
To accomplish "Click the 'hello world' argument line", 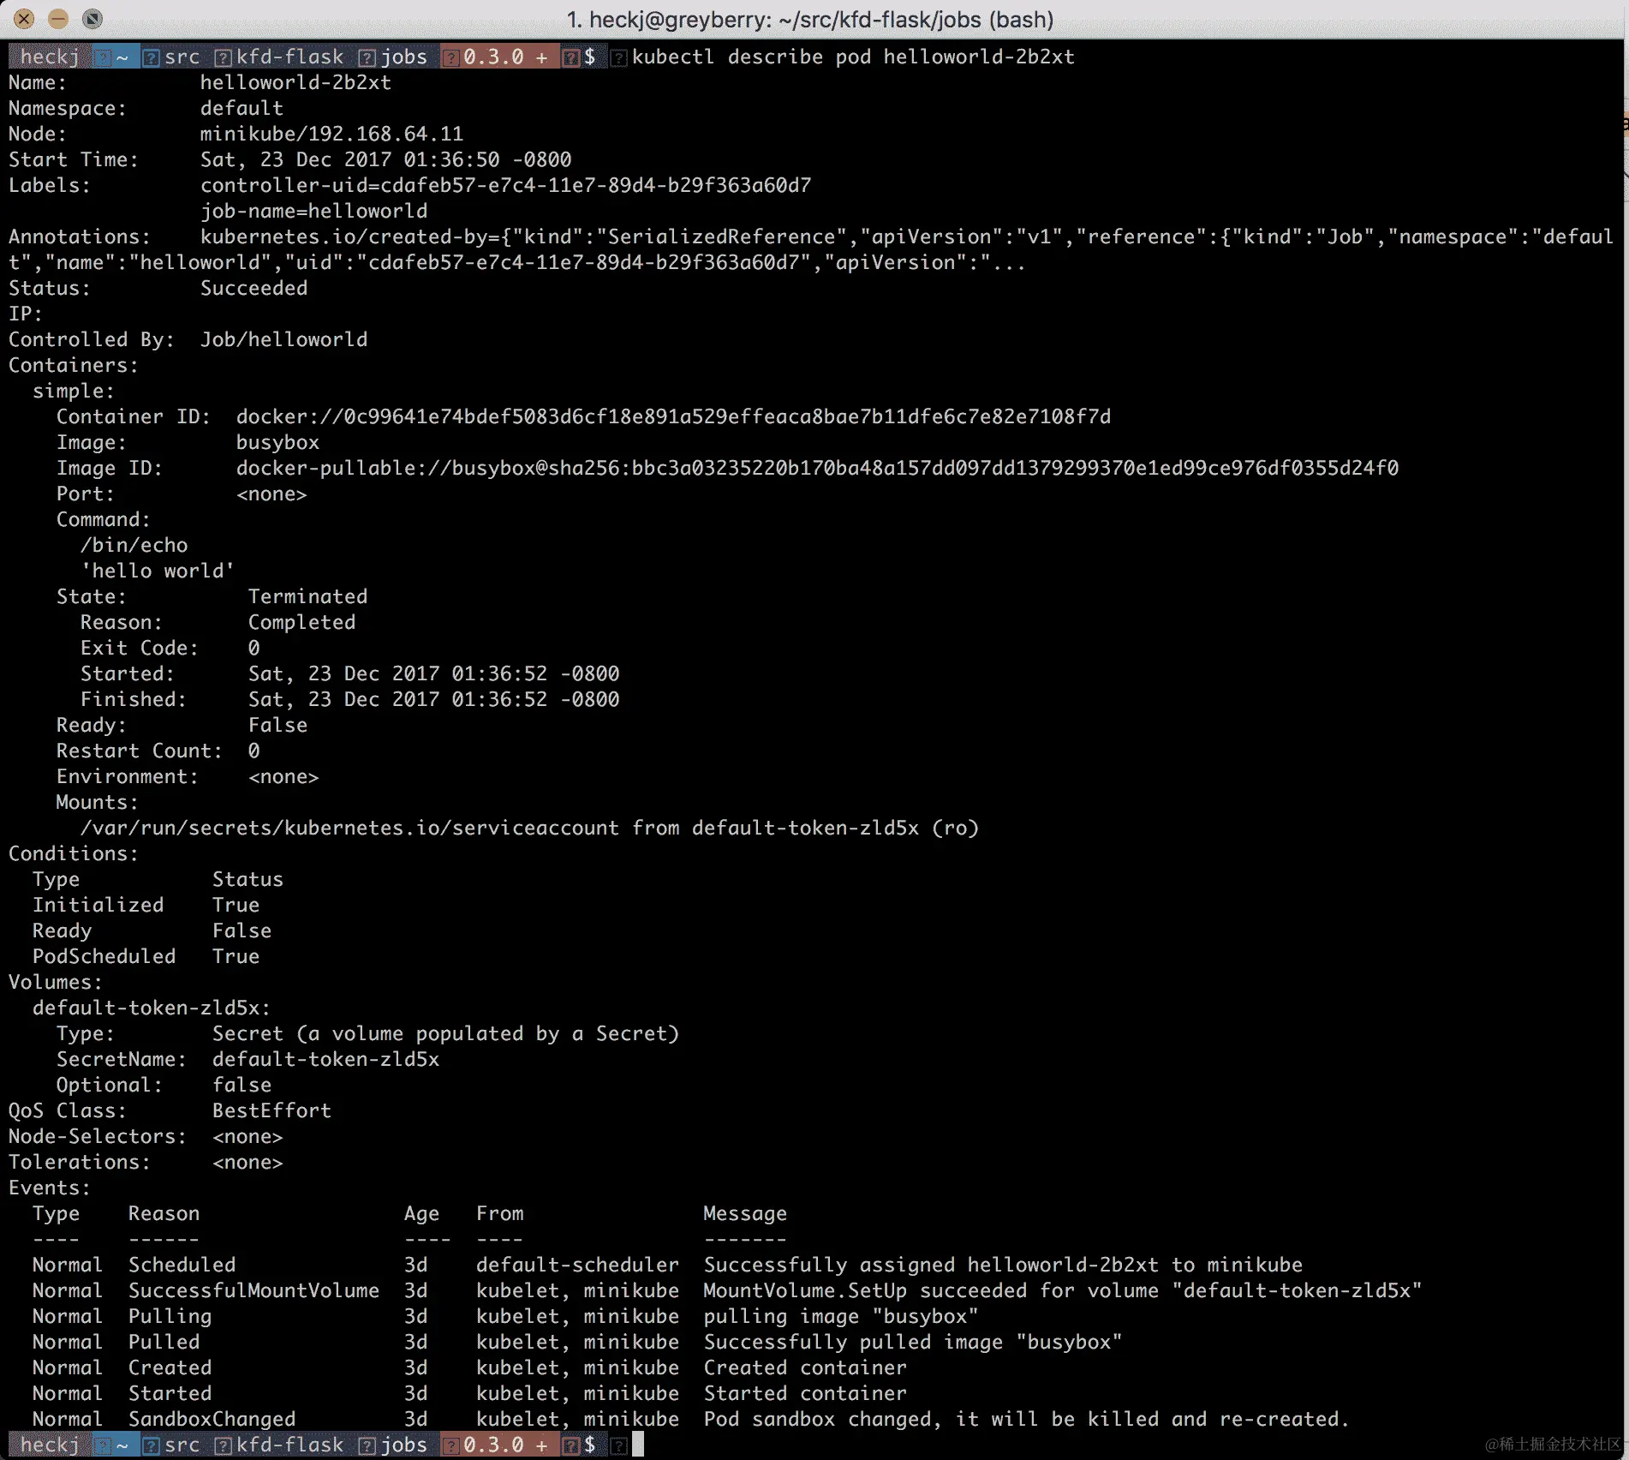I will click(158, 571).
